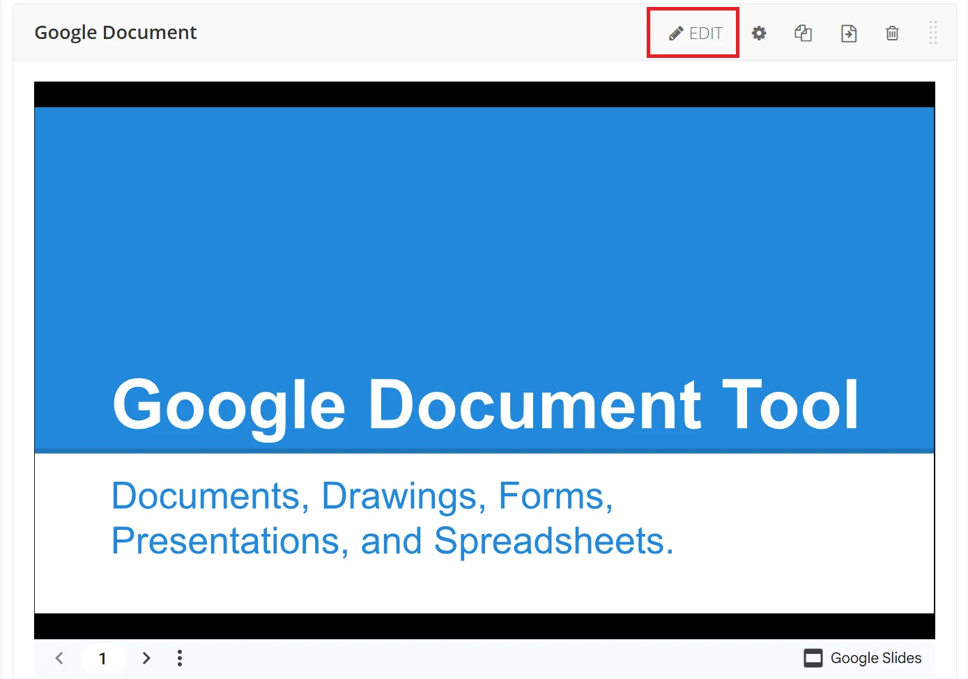Delete block with trash icon
968x679 pixels.
892,33
